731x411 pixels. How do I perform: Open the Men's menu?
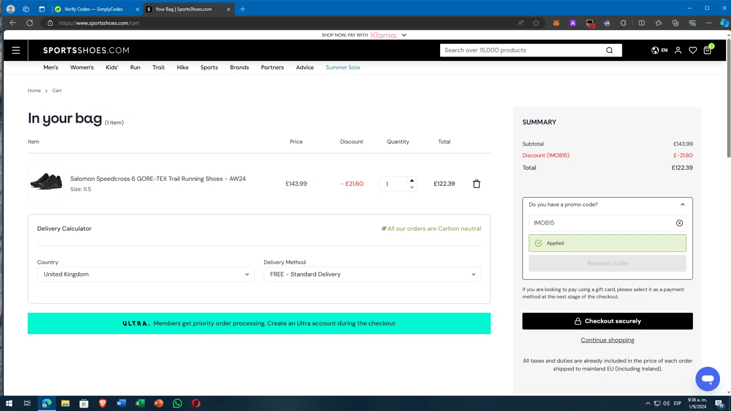tap(51, 67)
